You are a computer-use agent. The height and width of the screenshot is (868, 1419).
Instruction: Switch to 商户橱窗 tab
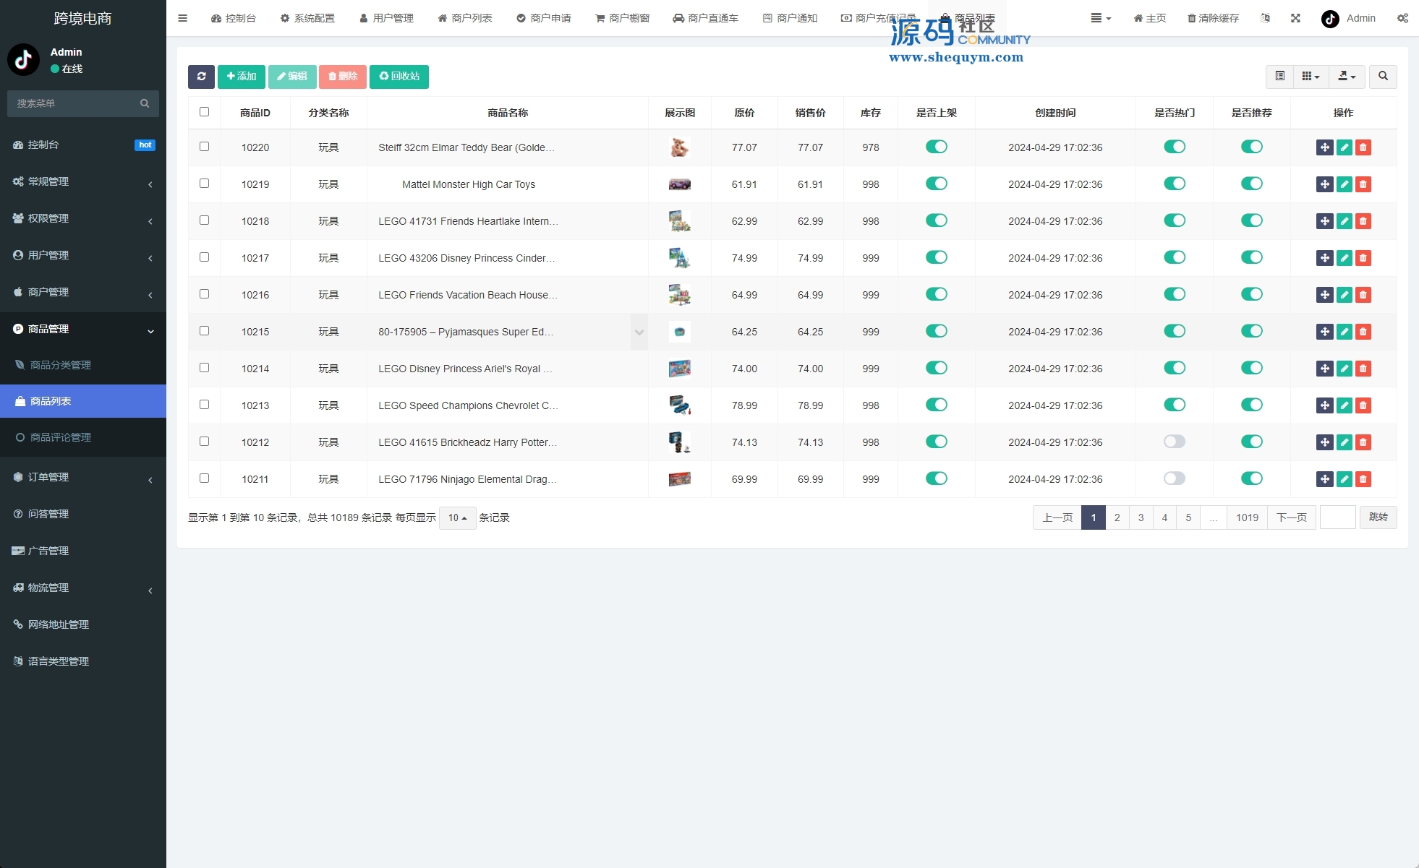click(623, 18)
